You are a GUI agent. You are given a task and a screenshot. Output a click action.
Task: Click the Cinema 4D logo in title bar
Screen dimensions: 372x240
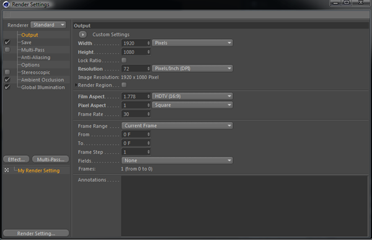click(6, 4)
